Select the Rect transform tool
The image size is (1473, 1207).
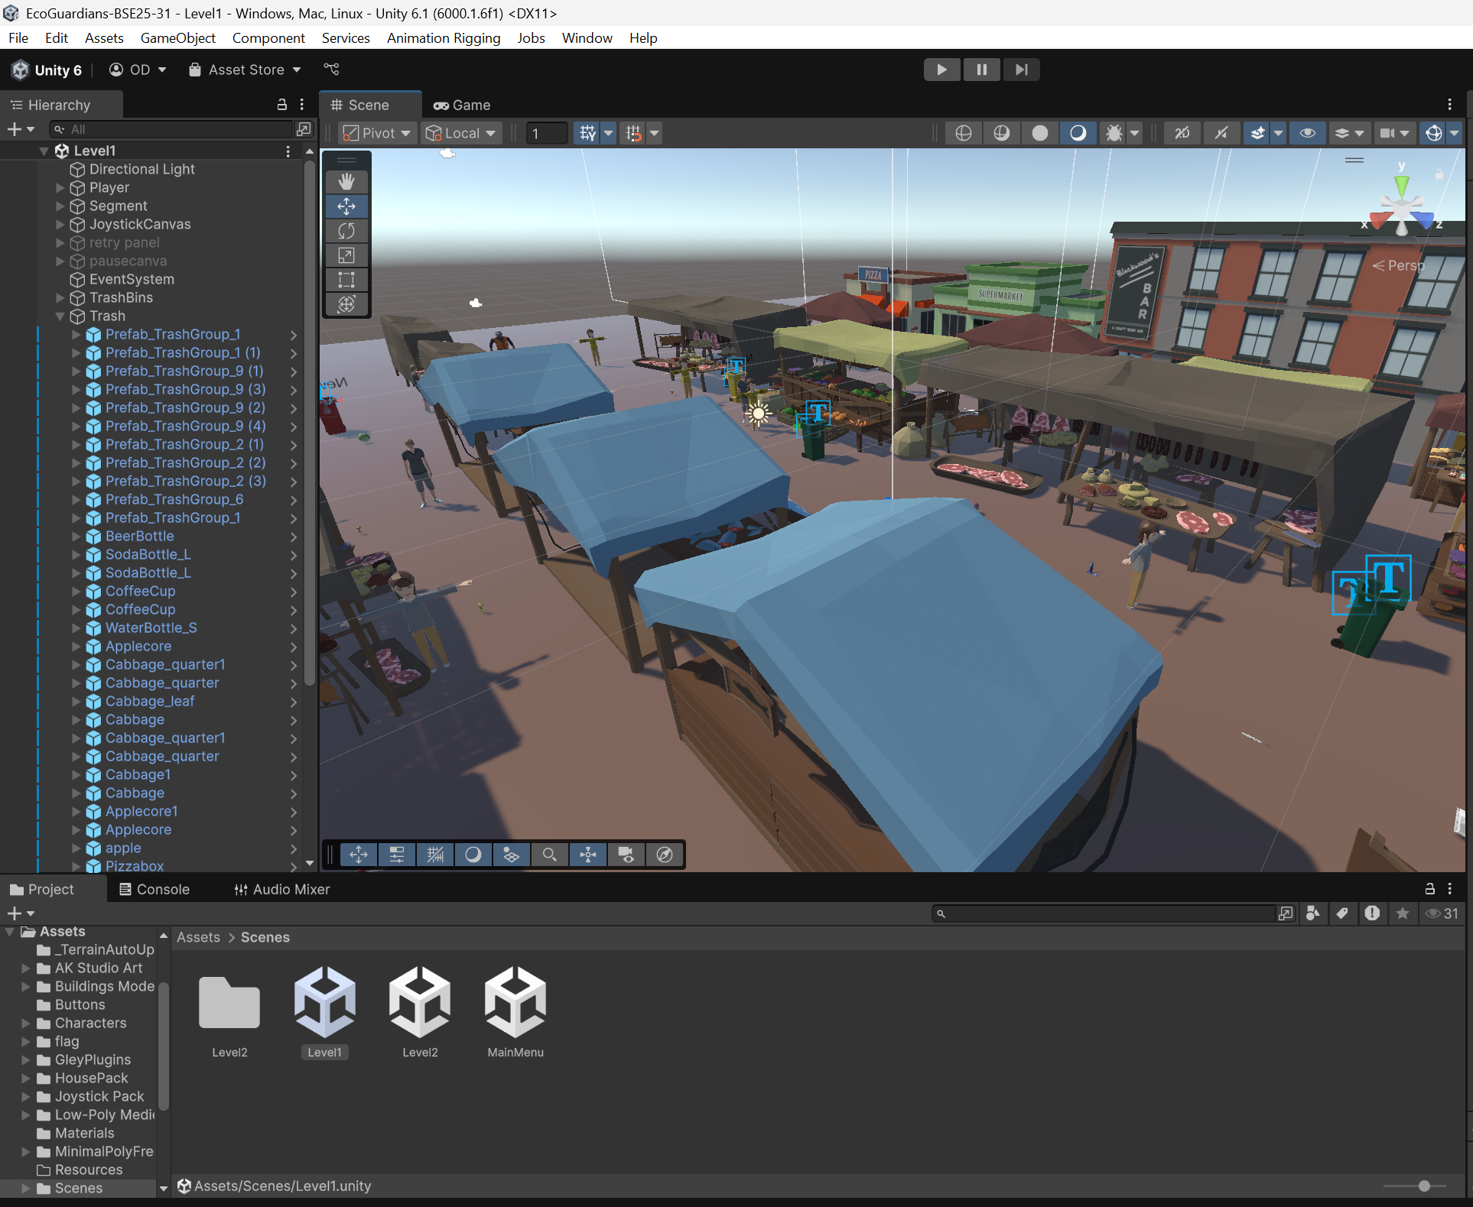[x=346, y=280]
